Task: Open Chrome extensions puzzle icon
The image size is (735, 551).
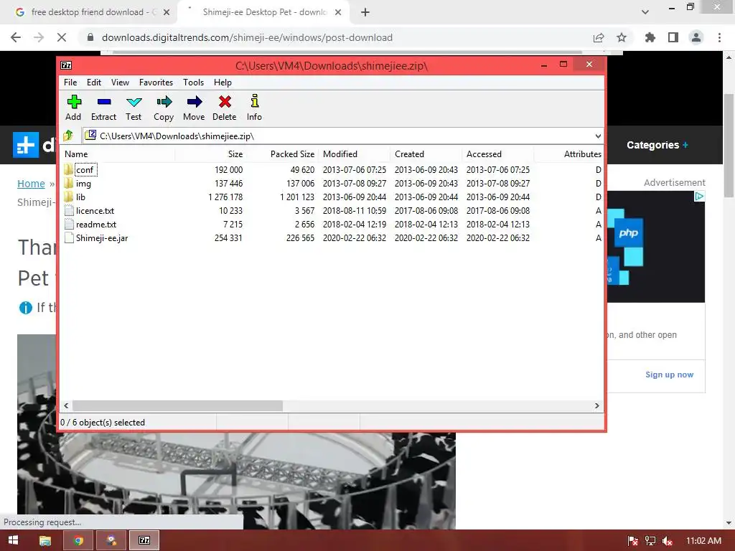Action: click(x=650, y=37)
